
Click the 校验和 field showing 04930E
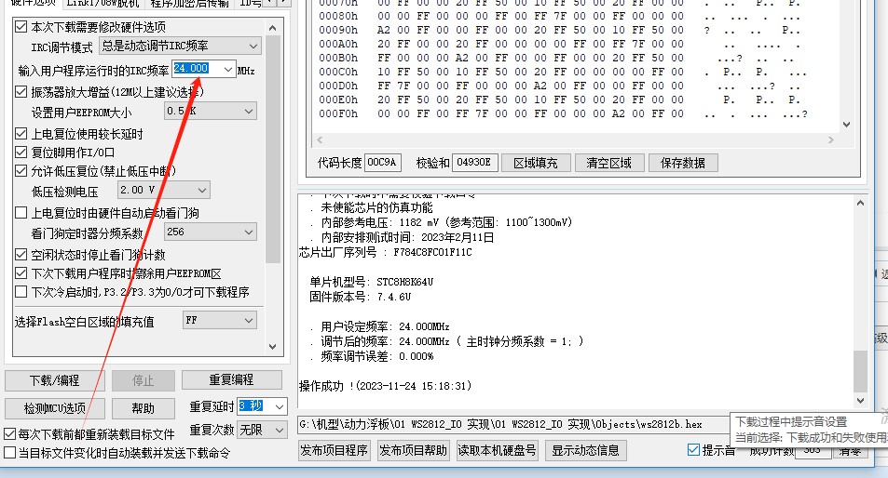click(473, 163)
